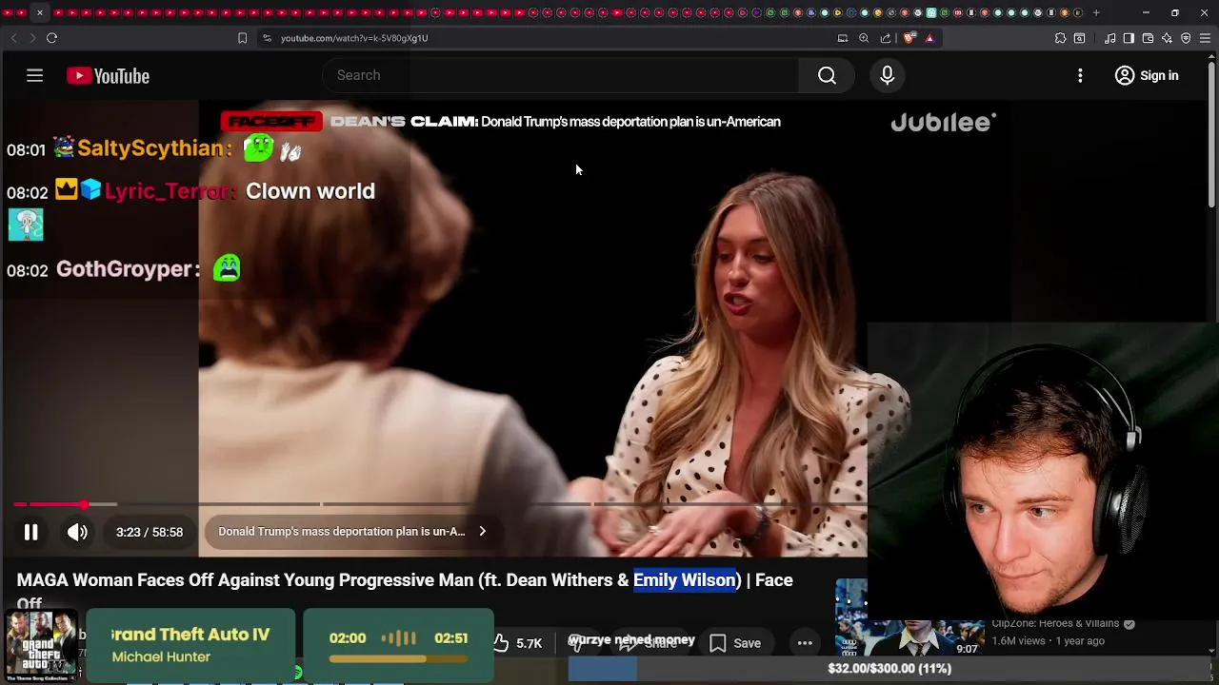Click the install/cast screen icon in address bar

coord(842,38)
